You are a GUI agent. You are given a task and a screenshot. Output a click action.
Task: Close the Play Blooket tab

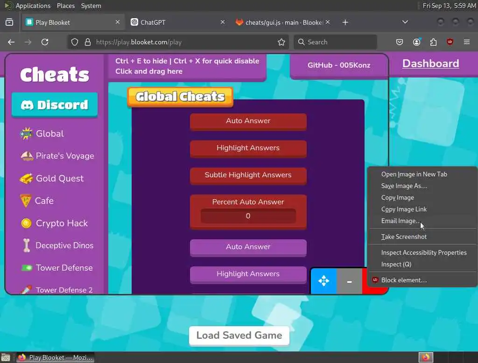(117, 22)
